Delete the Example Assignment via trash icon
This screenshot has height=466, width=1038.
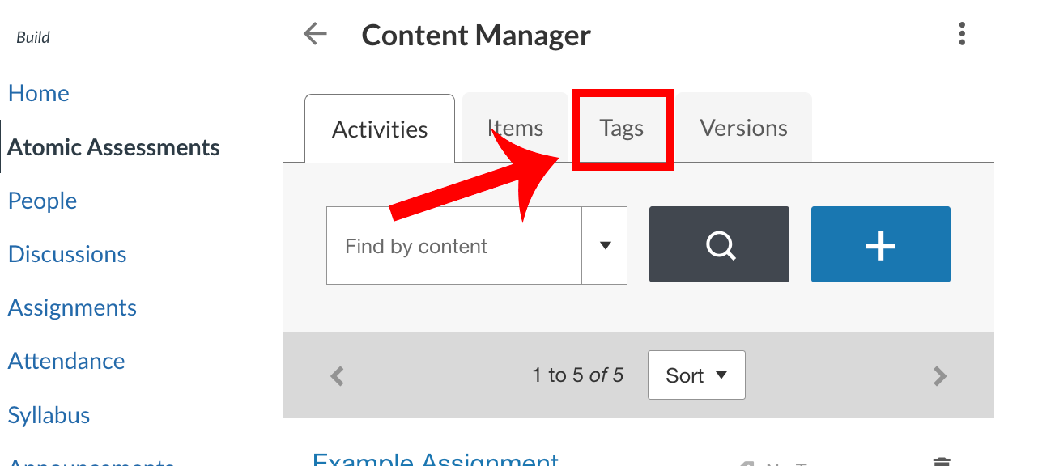tap(942, 461)
